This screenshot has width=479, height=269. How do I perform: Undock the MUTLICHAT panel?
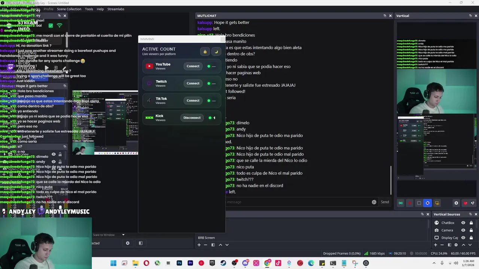pos(385,16)
